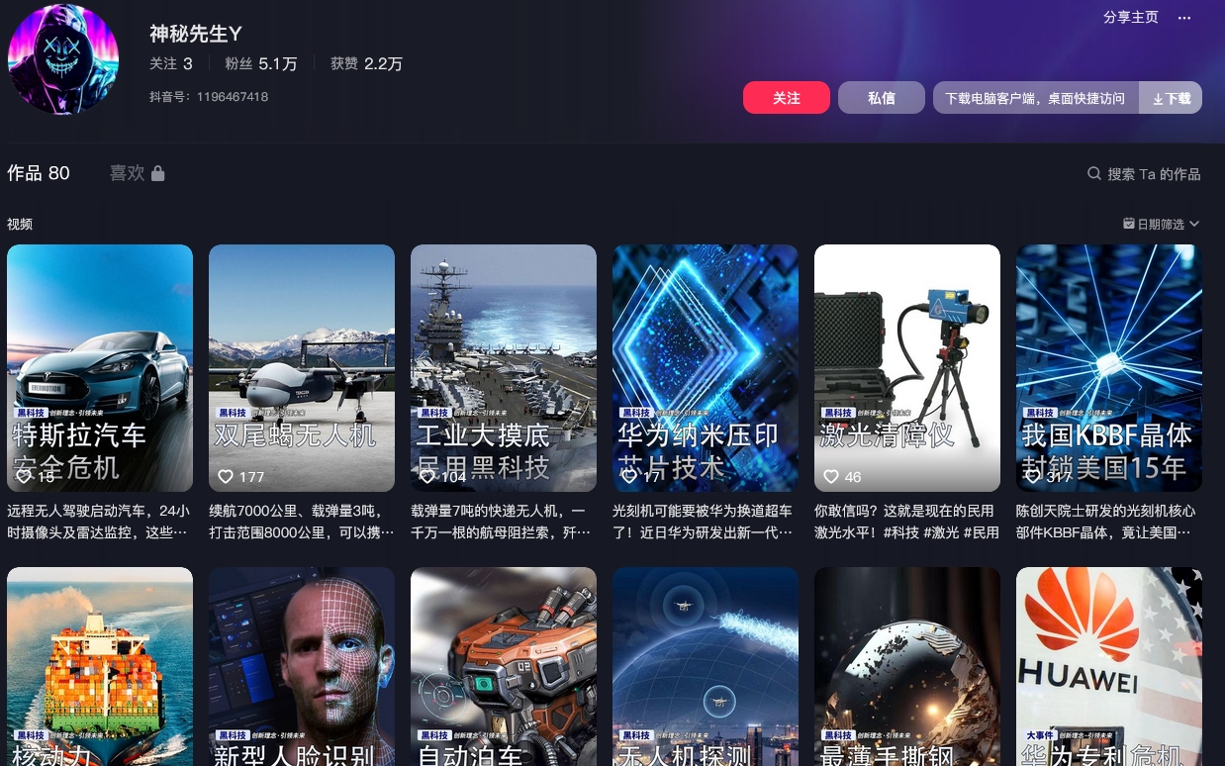This screenshot has height=766, width=1225.
Task: Send a message via 私信 button
Action: [x=882, y=98]
